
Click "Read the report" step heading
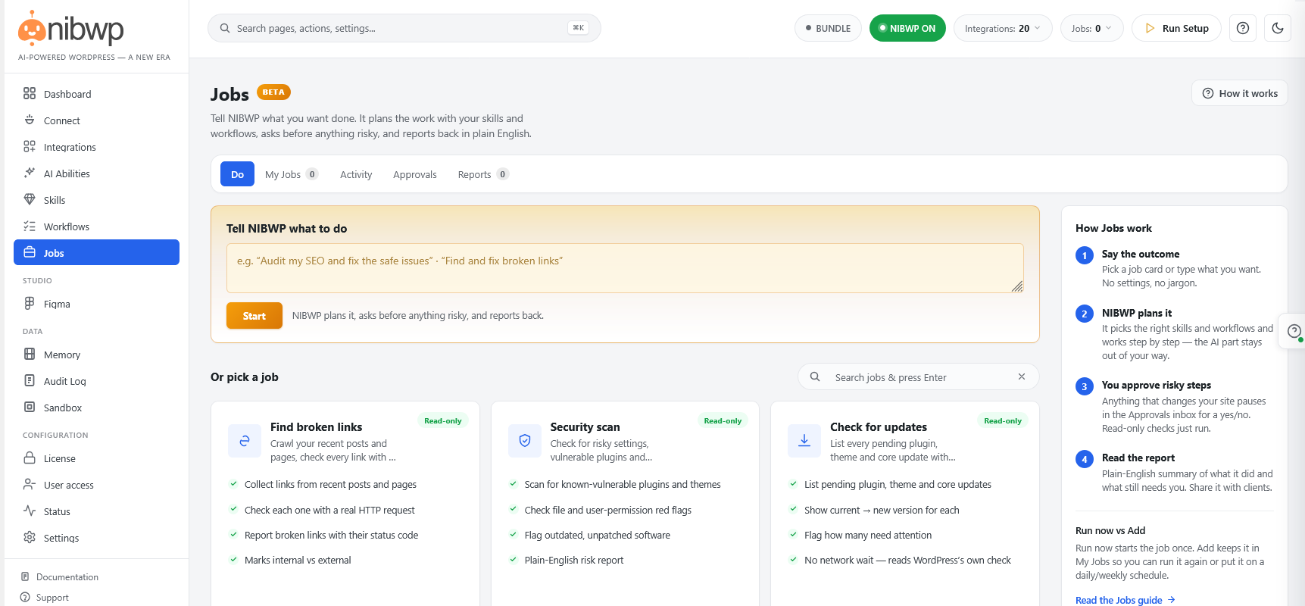[x=1138, y=458]
